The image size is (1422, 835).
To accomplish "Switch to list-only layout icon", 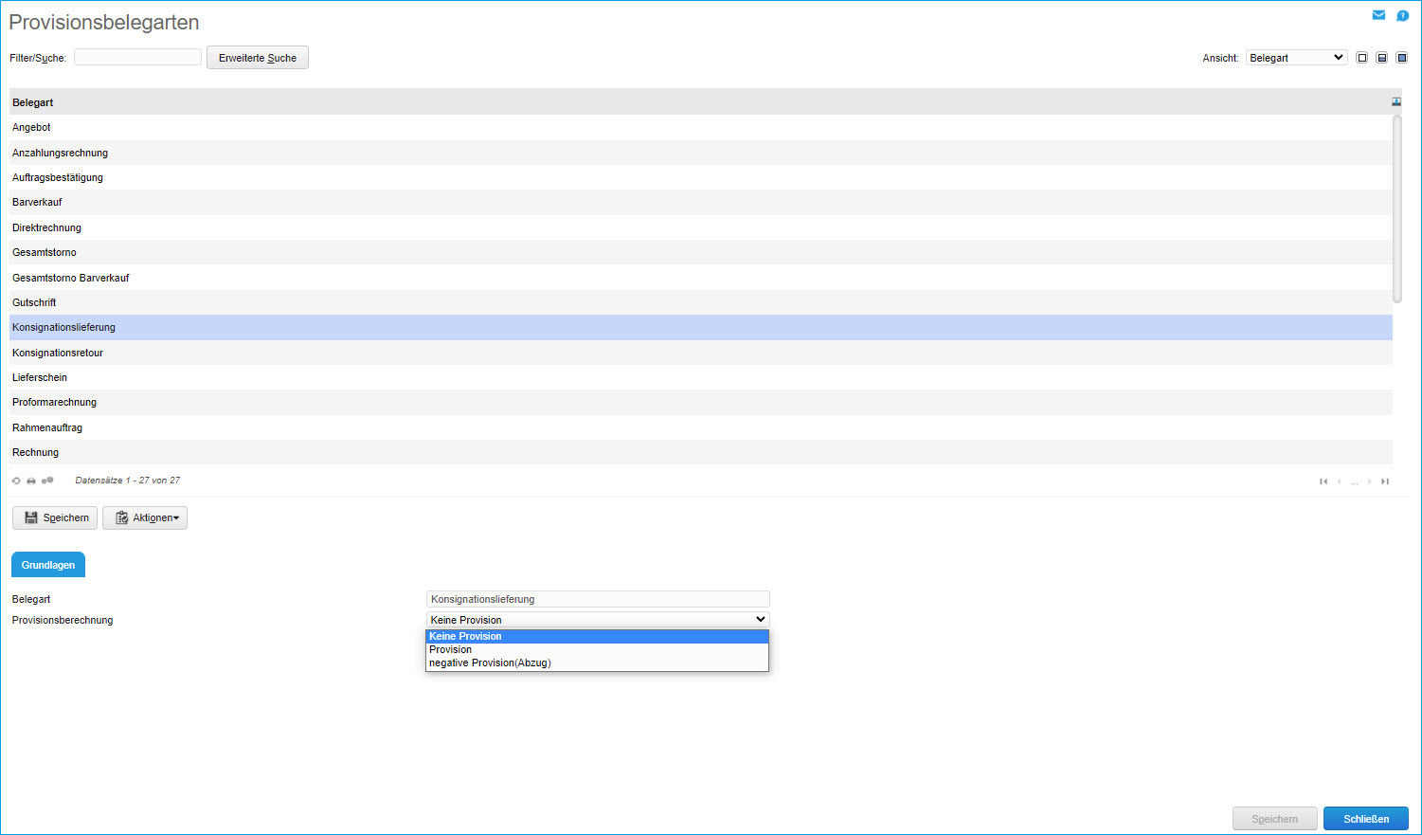I will [x=1362, y=58].
